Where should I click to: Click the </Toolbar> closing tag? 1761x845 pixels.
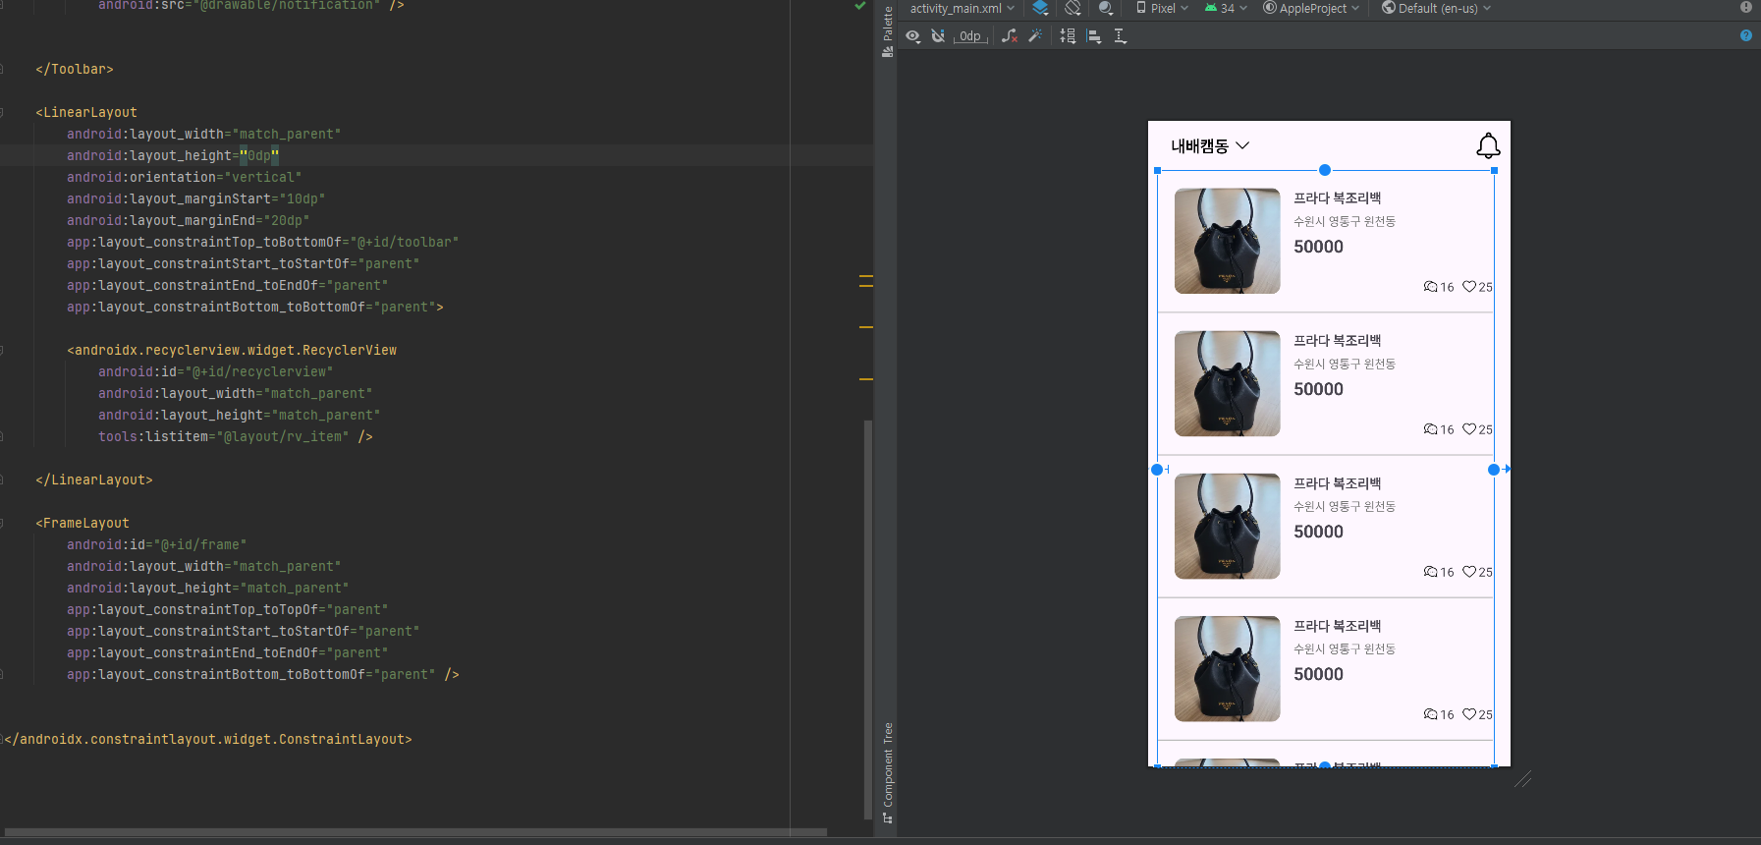point(75,69)
